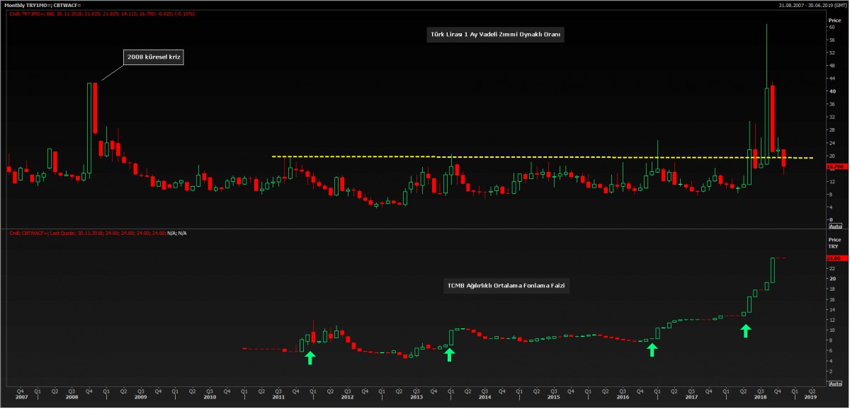Click the Auto scale button in upper chart
This screenshot has height=409, width=850.
(x=834, y=226)
